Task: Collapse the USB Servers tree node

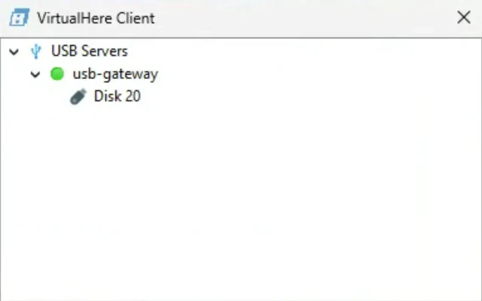Action: point(14,52)
